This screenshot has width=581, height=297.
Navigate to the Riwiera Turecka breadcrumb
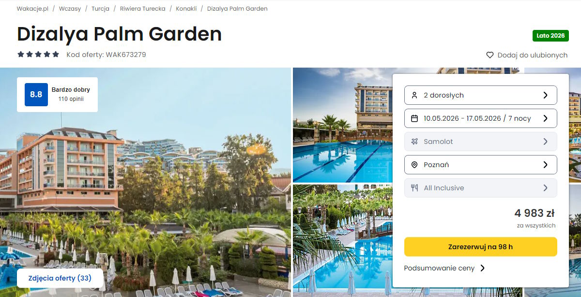pos(142,9)
